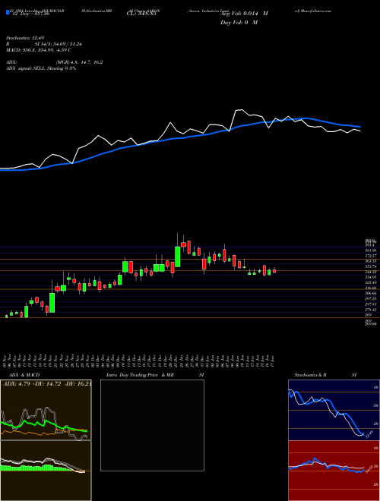The image size is (380, 501).
Task: Click the 334.93 price axis label
Action: click(x=370, y=277)
